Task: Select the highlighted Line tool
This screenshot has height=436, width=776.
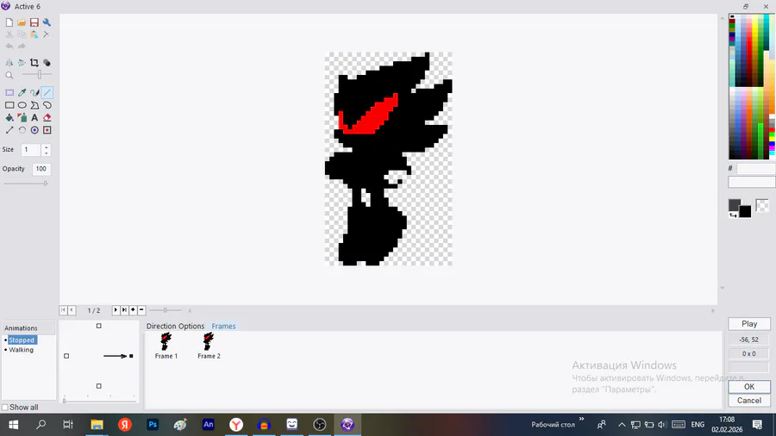Action: (x=47, y=92)
